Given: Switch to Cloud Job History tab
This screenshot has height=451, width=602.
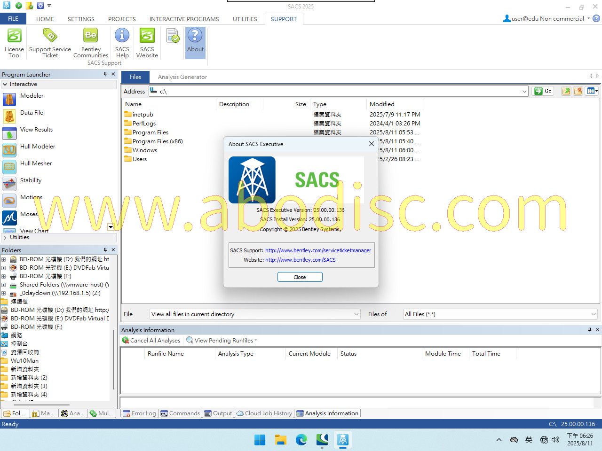Looking at the screenshot, I should pyautogui.click(x=264, y=413).
